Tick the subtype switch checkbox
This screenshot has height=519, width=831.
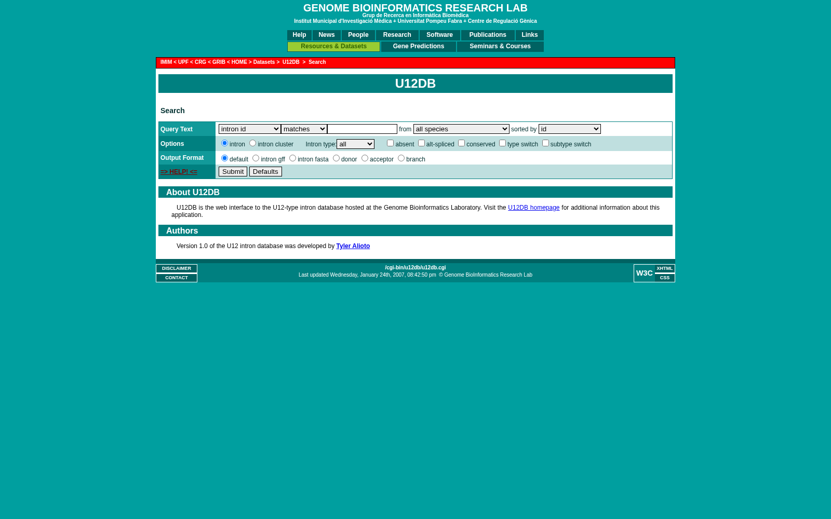pyautogui.click(x=545, y=143)
